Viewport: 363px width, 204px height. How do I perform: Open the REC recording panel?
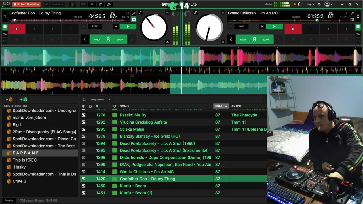[x=83, y=4]
